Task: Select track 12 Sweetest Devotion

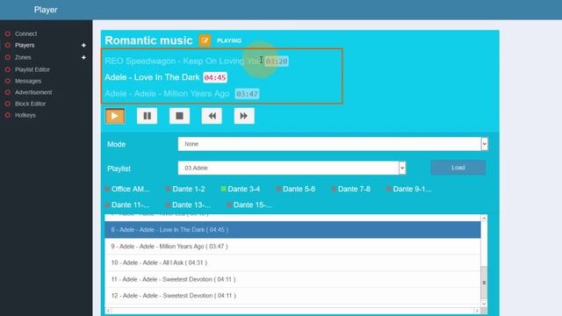Action: 292,296
